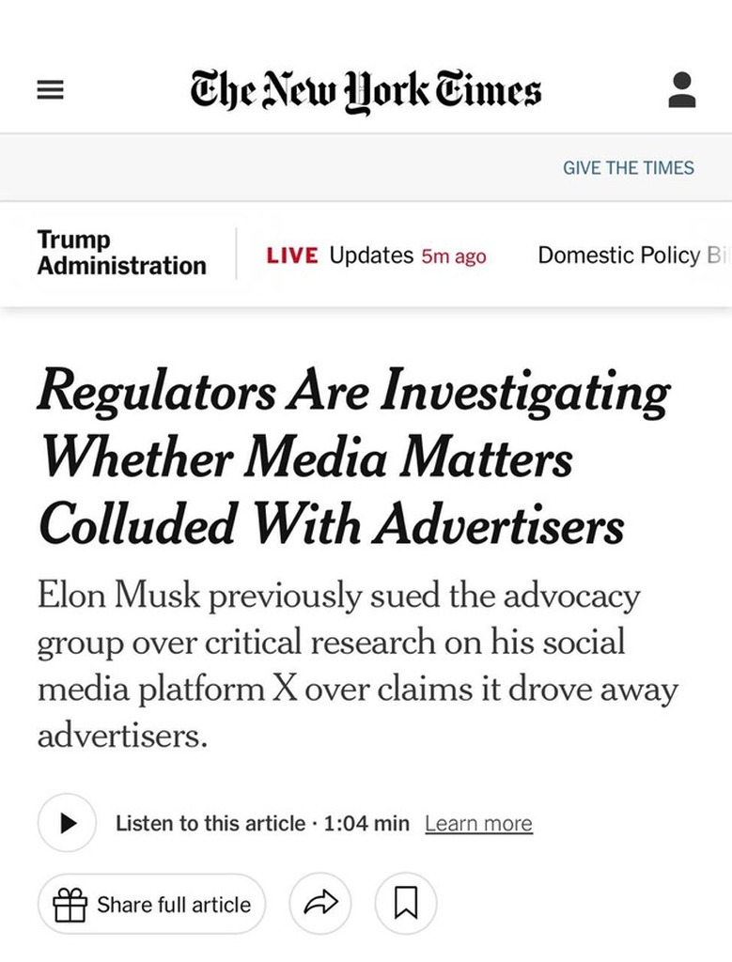Open the Give The Times link
The width and height of the screenshot is (732, 962).
(629, 167)
